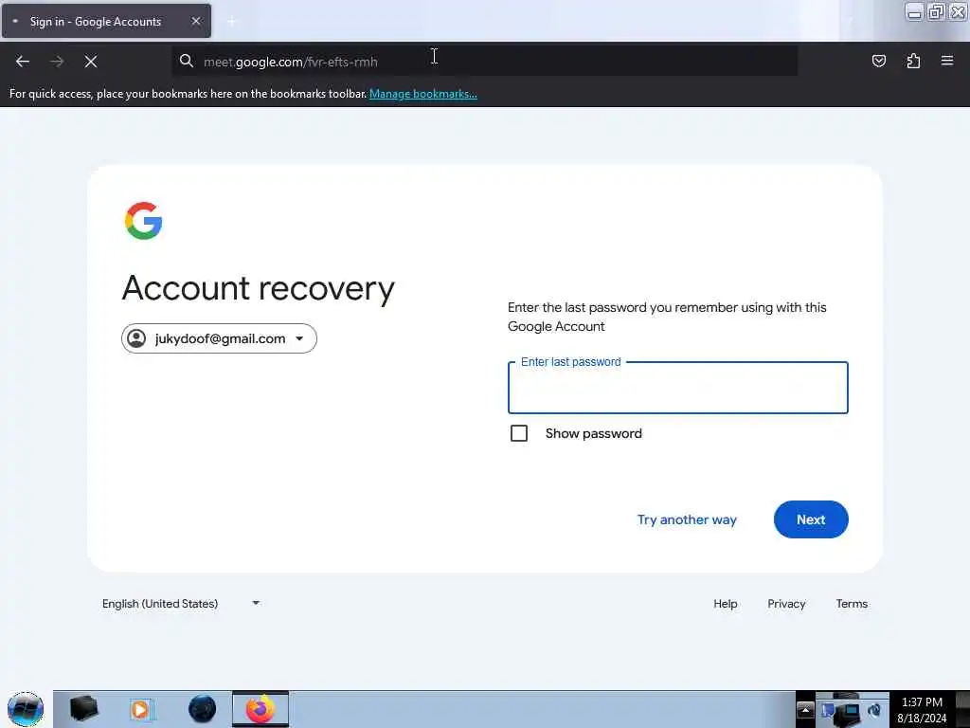The height and width of the screenshot is (728, 970).
Task: Show hidden system tray icons
Action: [805, 709]
